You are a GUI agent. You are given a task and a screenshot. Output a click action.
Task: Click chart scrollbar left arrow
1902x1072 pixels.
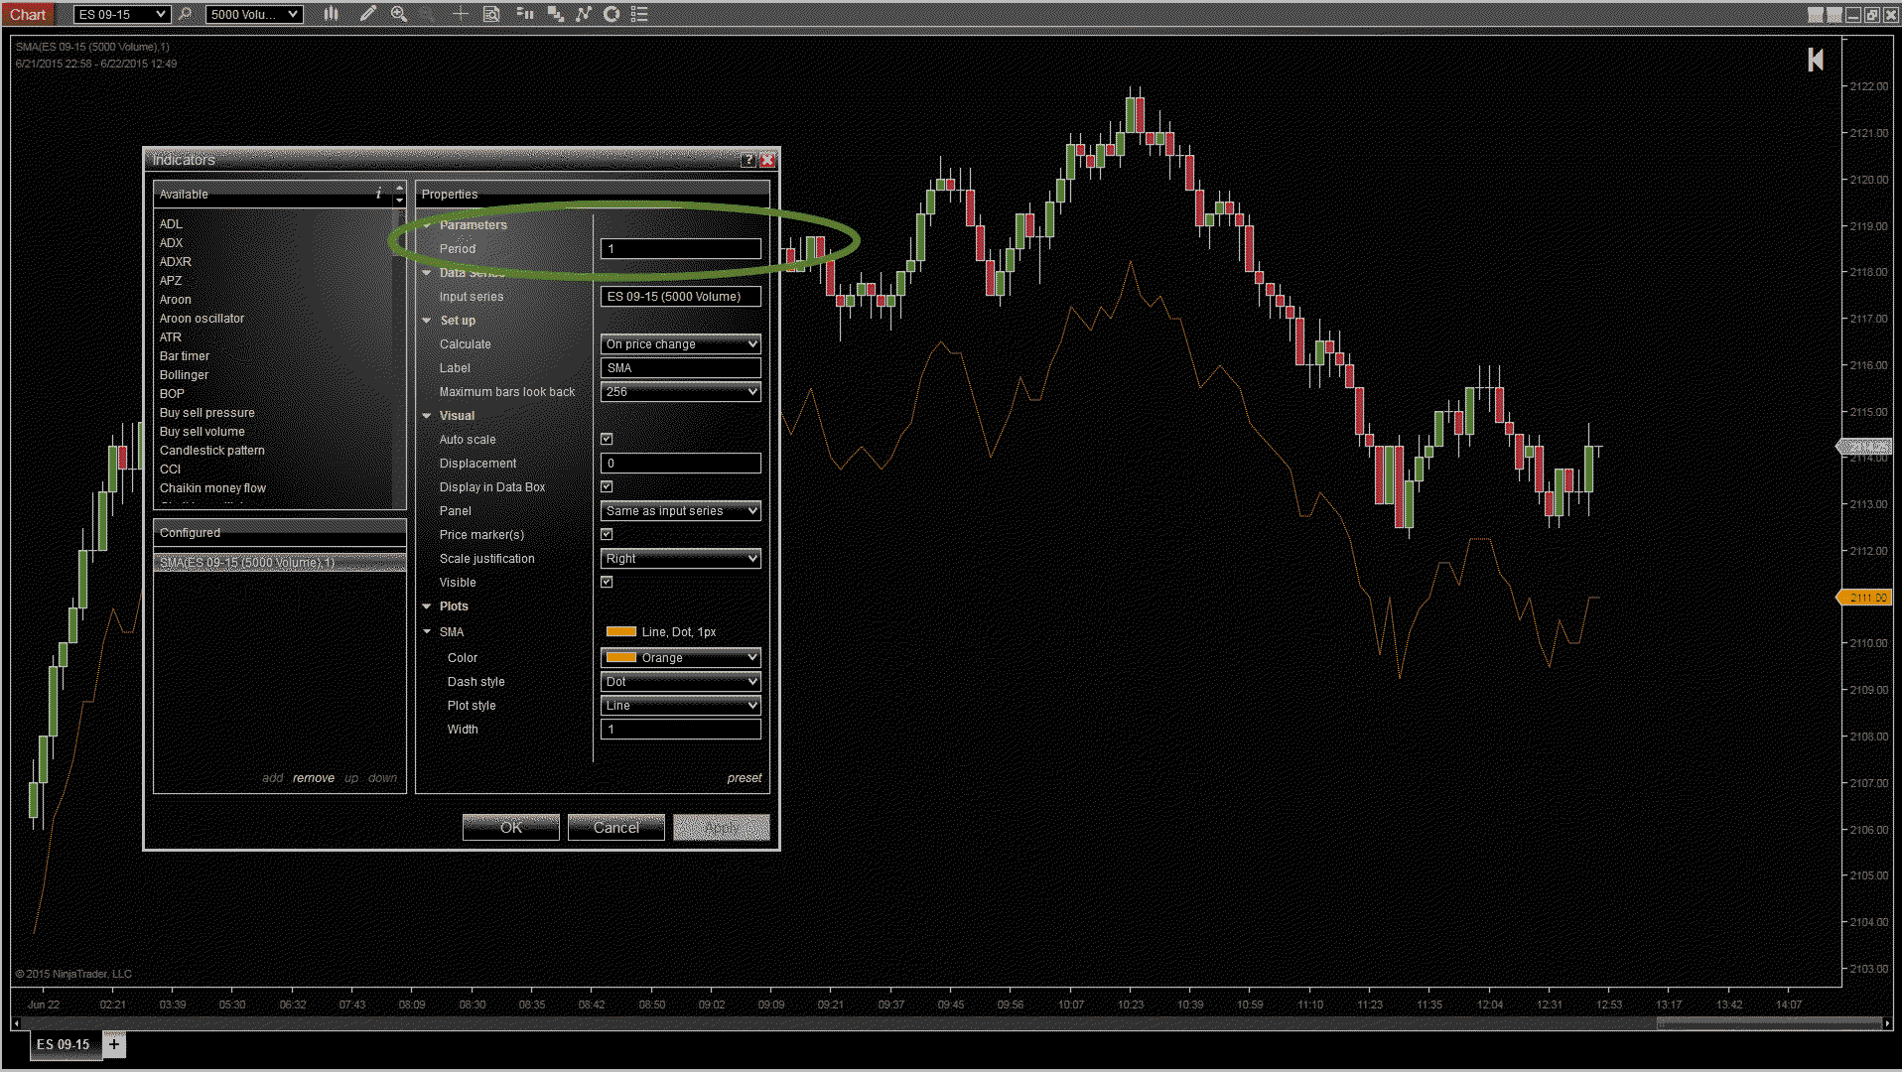pyautogui.click(x=16, y=1023)
